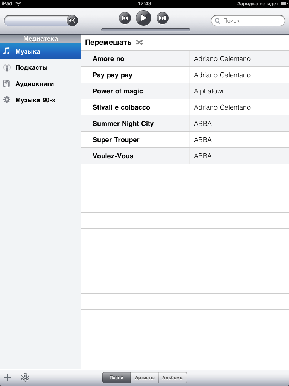Open the Музыка 90-х smart playlist
The image size is (289, 386).
click(x=41, y=100)
